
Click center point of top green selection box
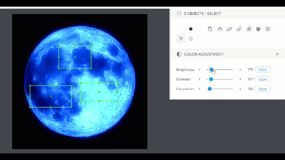(75, 57)
